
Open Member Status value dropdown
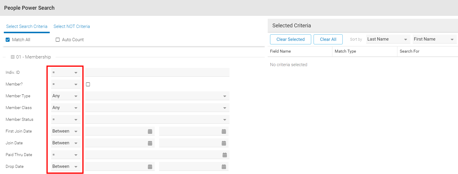coord(157,119)
